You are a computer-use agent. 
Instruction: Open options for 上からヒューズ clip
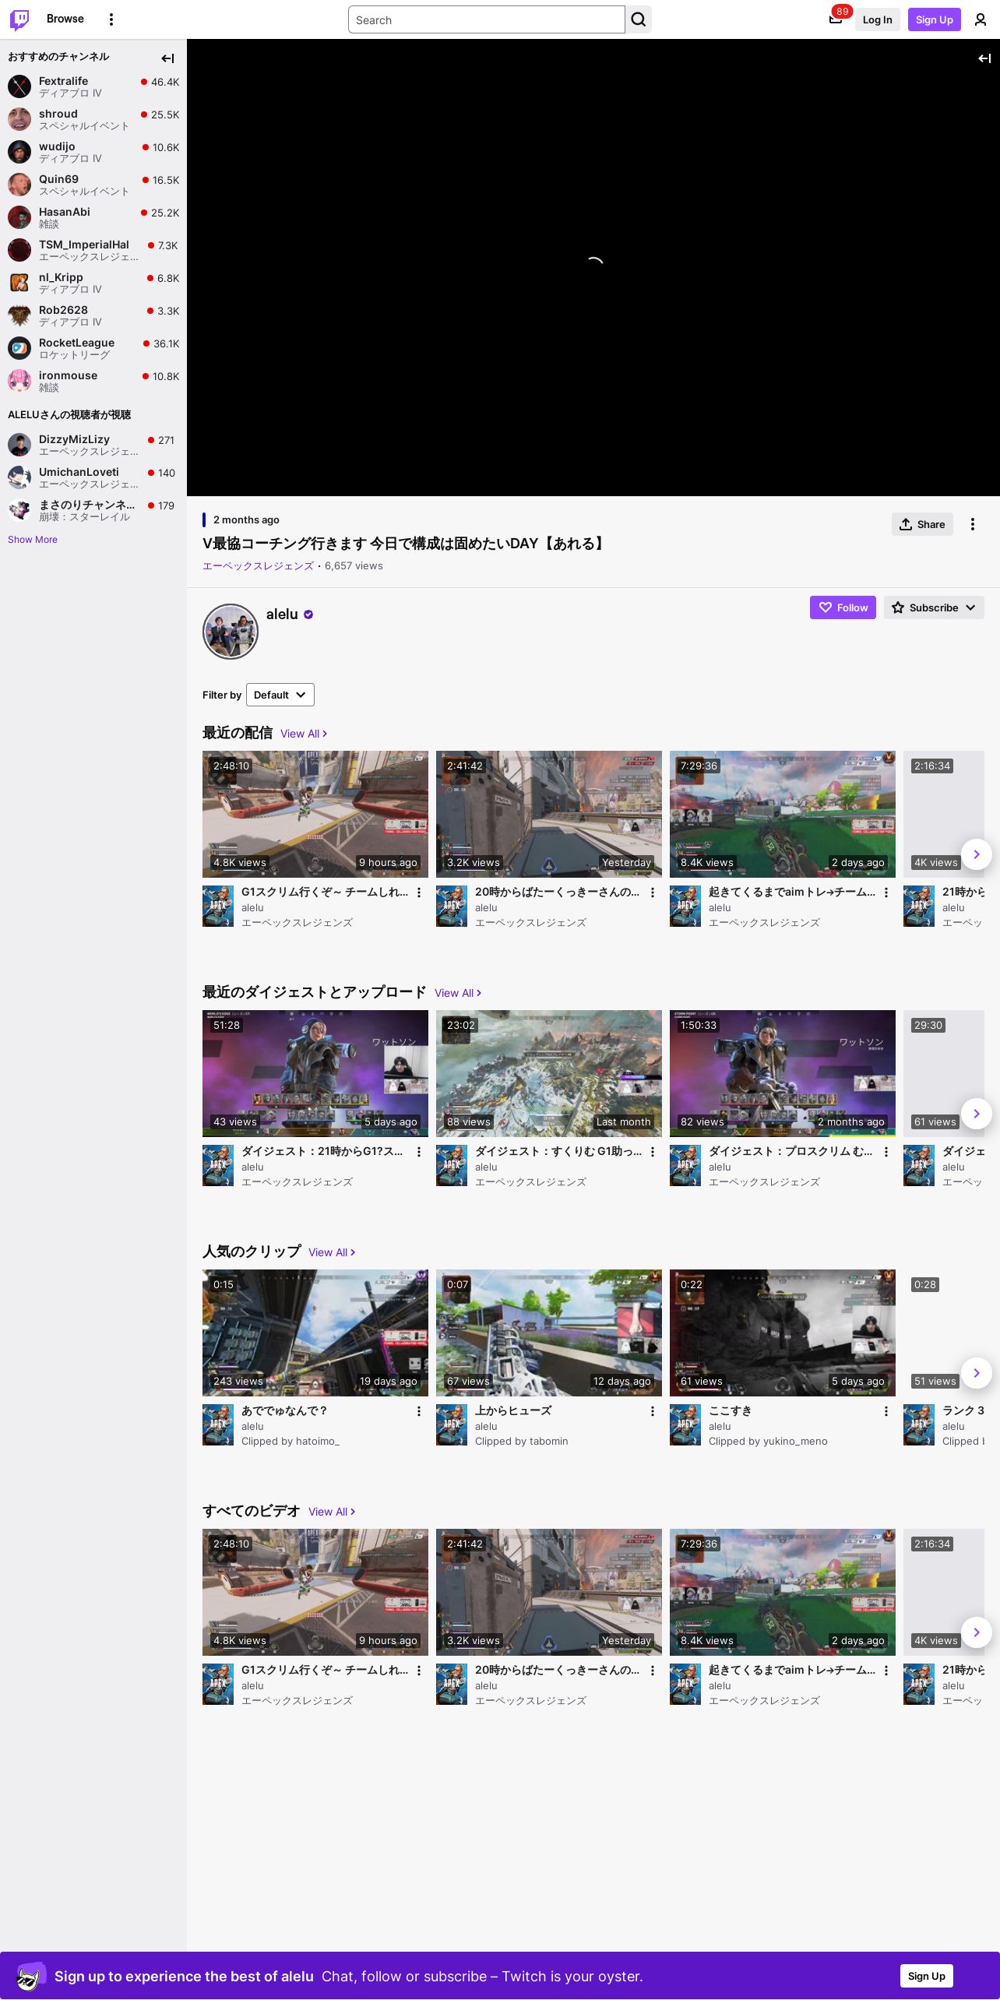(x=653, y=1411)
